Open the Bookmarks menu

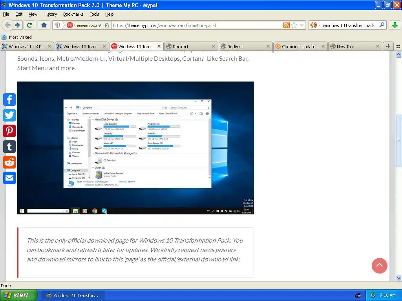73,14
